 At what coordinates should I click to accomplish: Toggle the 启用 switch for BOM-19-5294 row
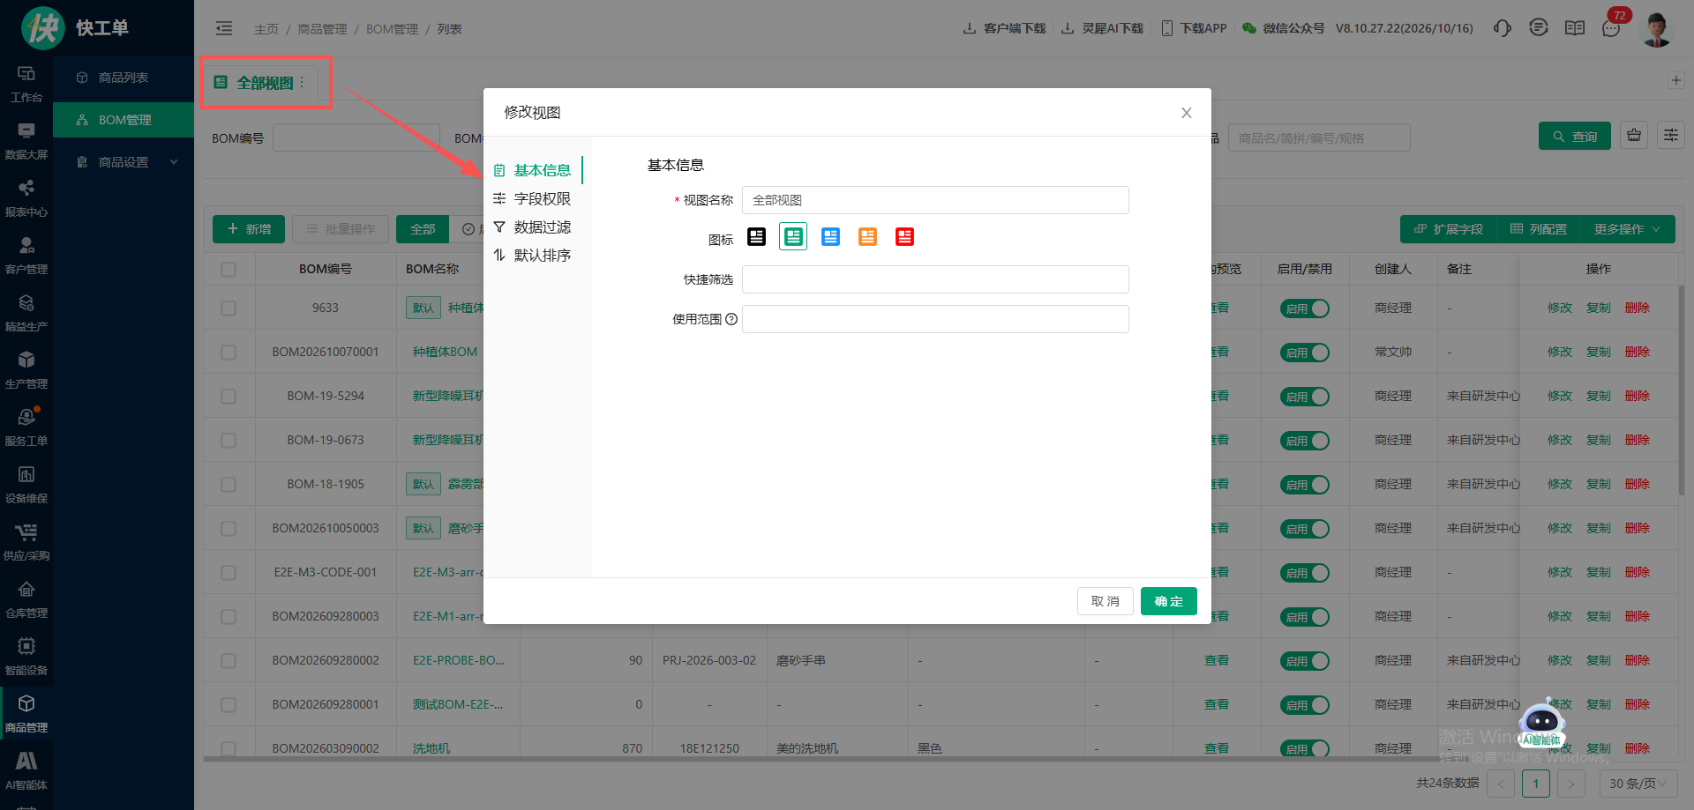coord(1305,397)
